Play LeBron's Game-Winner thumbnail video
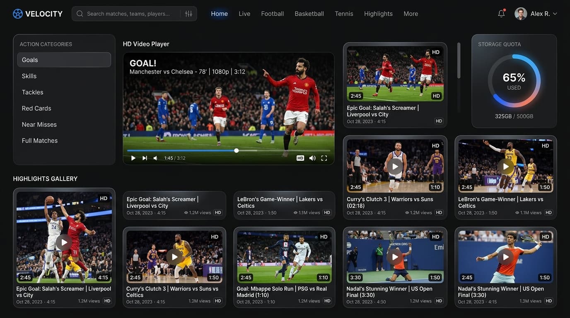570x318 pixels. point(506,166)
